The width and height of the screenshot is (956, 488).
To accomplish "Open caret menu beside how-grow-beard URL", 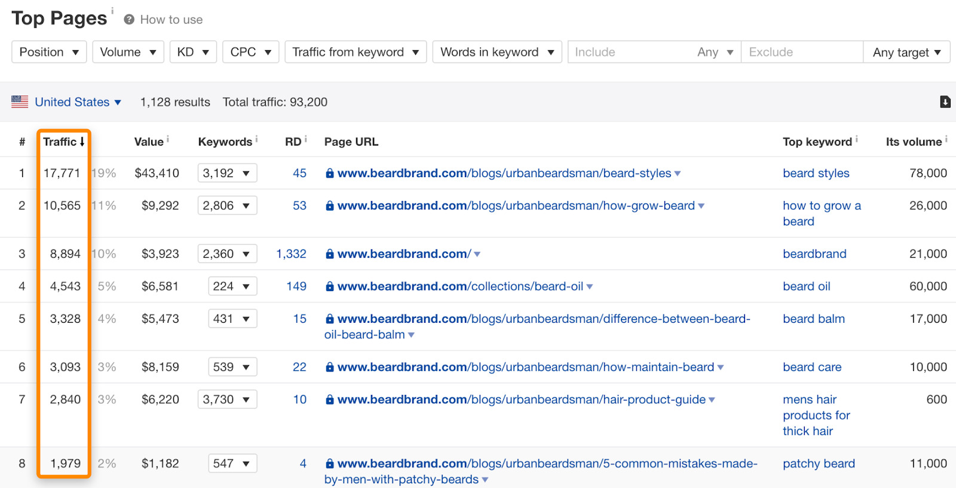I will click(x=701, y=206).
